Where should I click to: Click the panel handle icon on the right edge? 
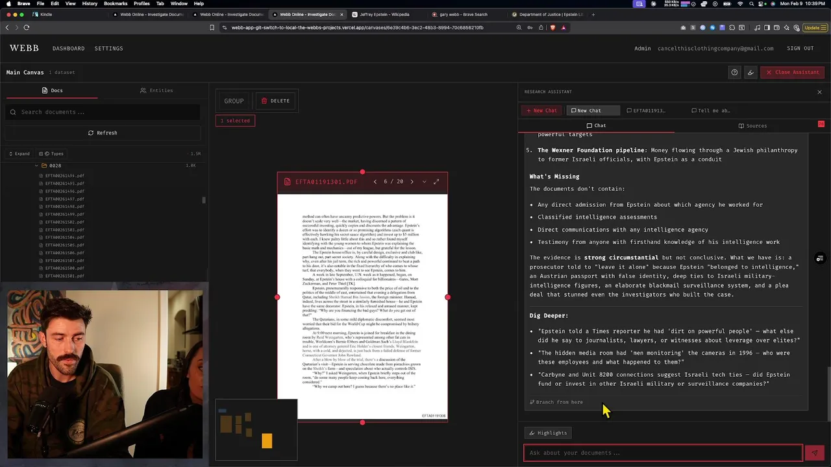coord(820,259)
